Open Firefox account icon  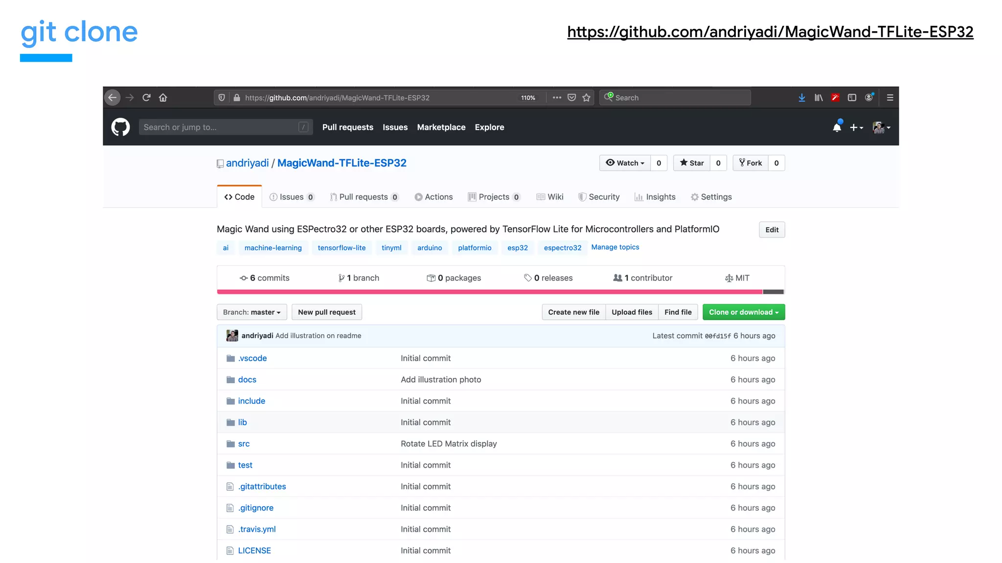point(869,97)
